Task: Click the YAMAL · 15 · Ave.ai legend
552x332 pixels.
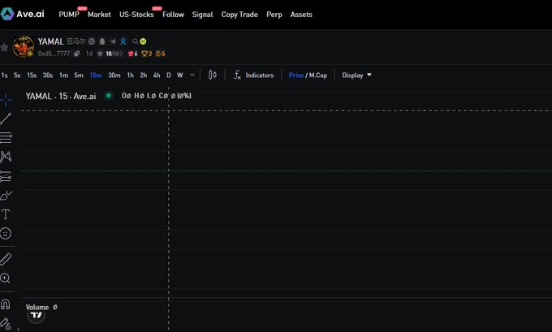Action: (61, 96)
